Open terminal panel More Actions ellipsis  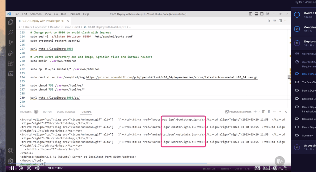tap(275, 112)
